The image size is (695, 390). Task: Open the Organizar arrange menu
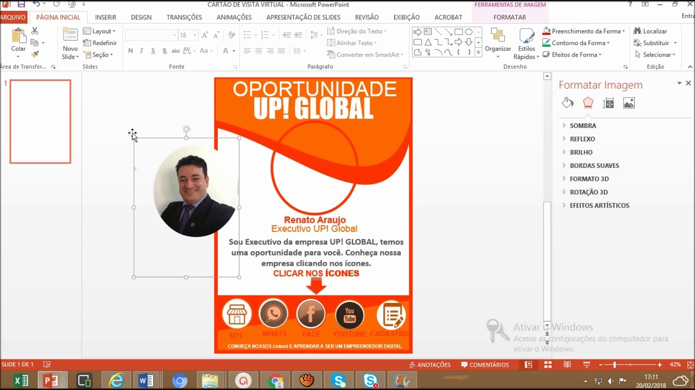[498, 43]
